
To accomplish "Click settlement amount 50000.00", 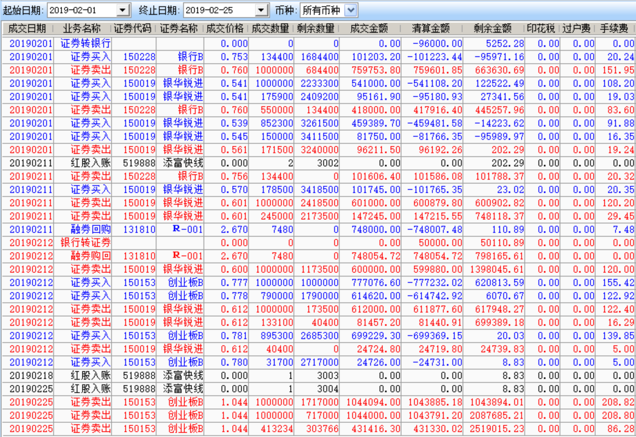I will coord(440,243).
